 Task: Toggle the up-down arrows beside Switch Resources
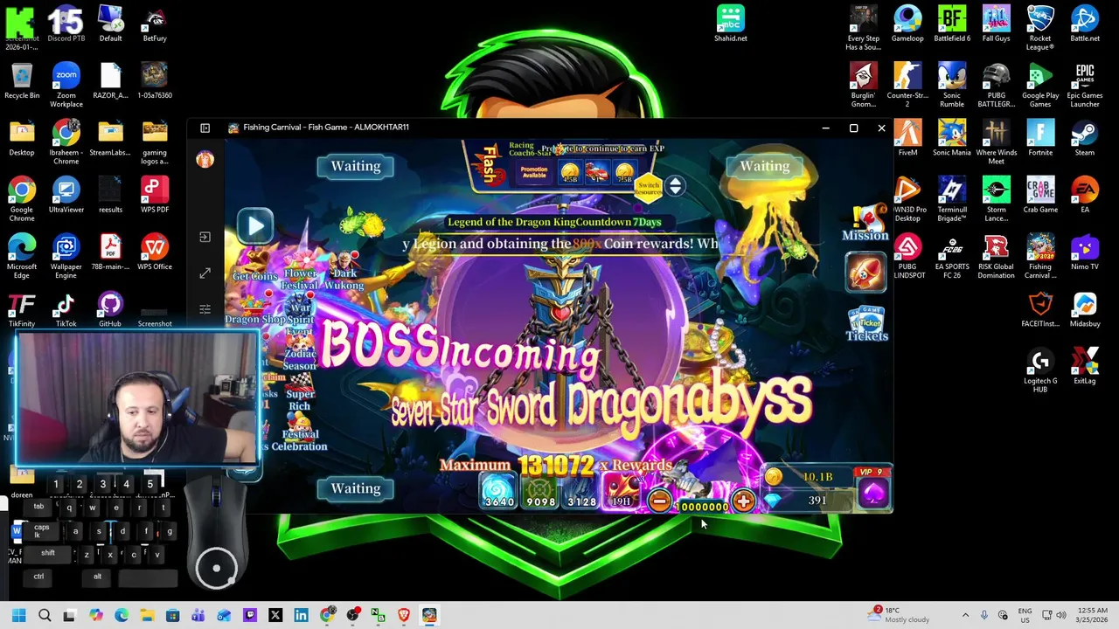[x=675, y=185]
